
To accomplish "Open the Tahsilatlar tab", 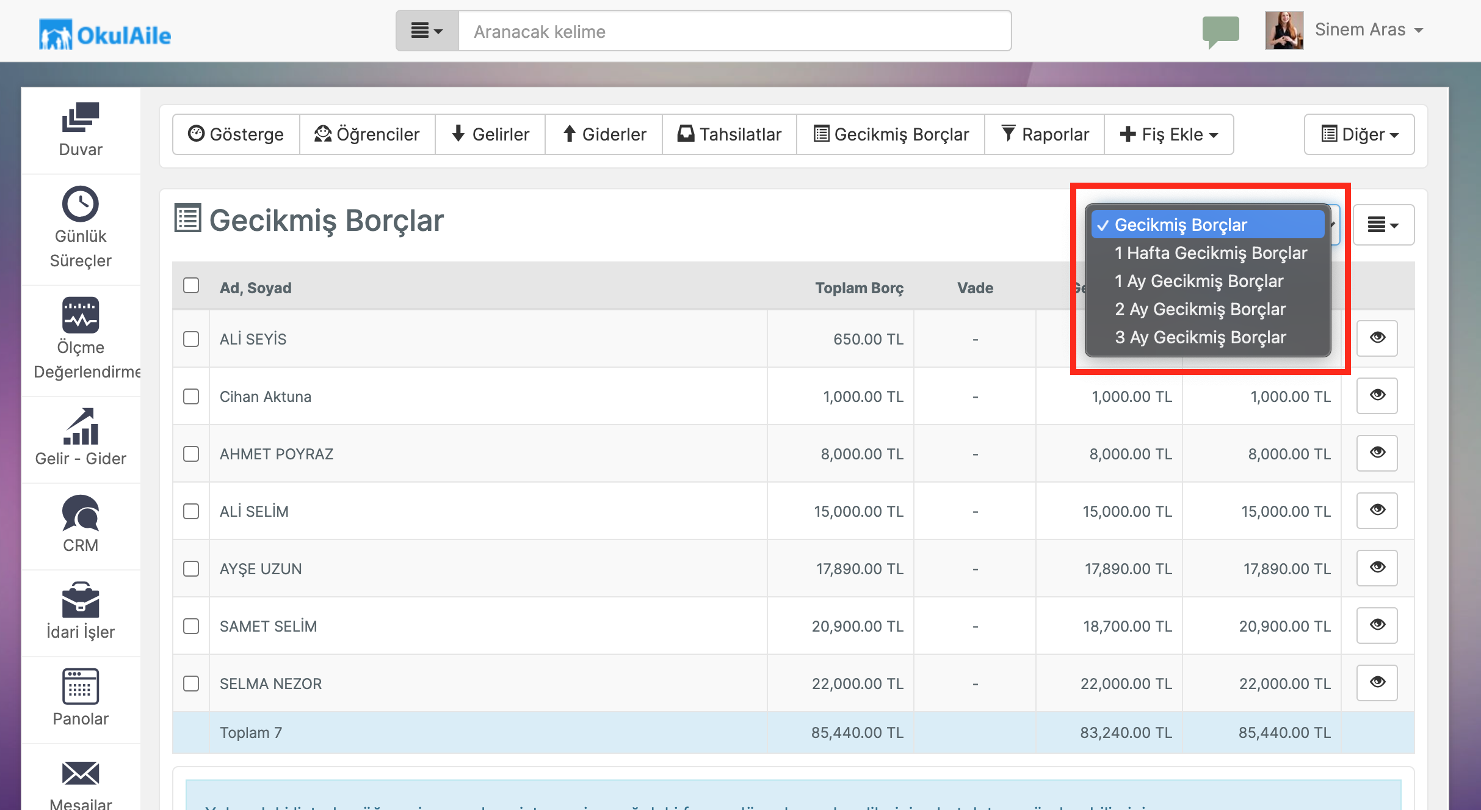I will pos(730,134).
